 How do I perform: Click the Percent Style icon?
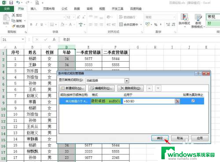(x=156, y=25)
